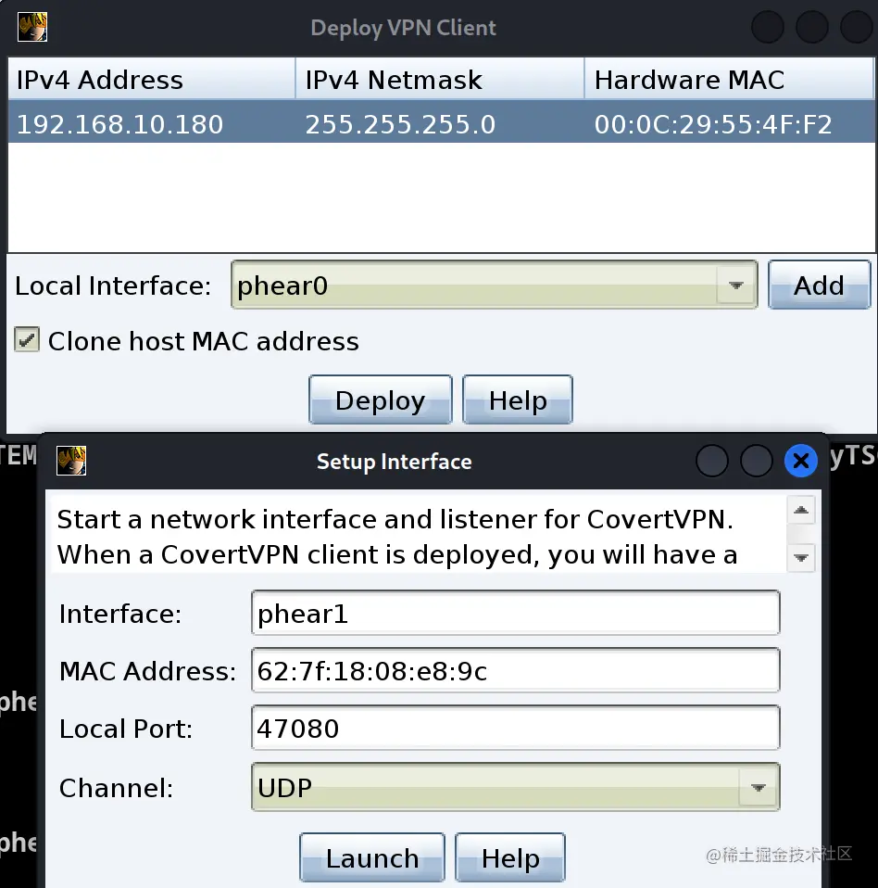Open the Channel UDP dropdown

515,787
